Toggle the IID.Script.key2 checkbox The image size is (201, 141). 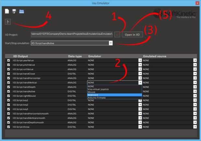tap(8, 105)
